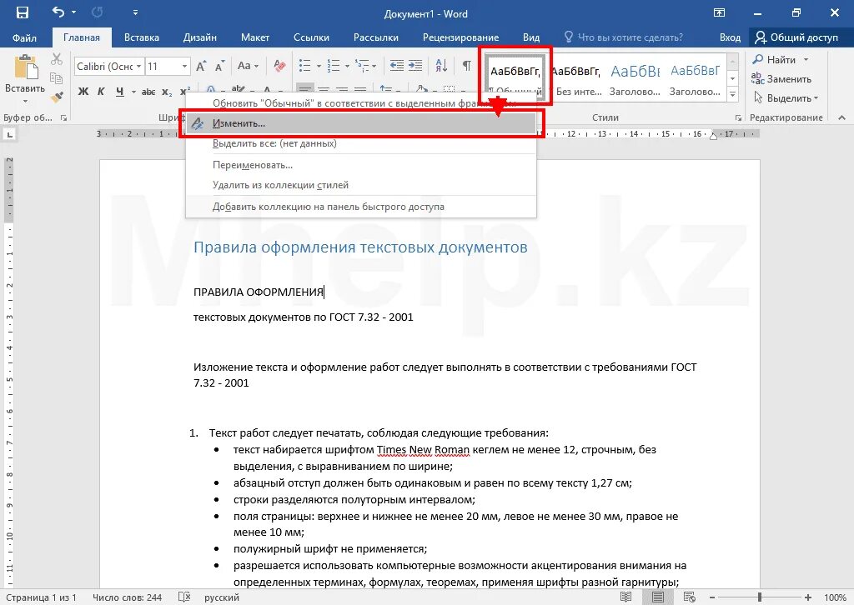
Task: Click the Clear formatting eraser icon
Action: (x=279, y=66)
